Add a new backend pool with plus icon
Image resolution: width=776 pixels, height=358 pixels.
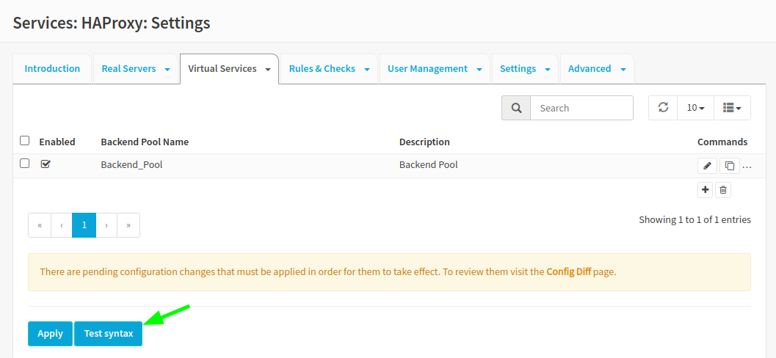(x=706, y=190)
